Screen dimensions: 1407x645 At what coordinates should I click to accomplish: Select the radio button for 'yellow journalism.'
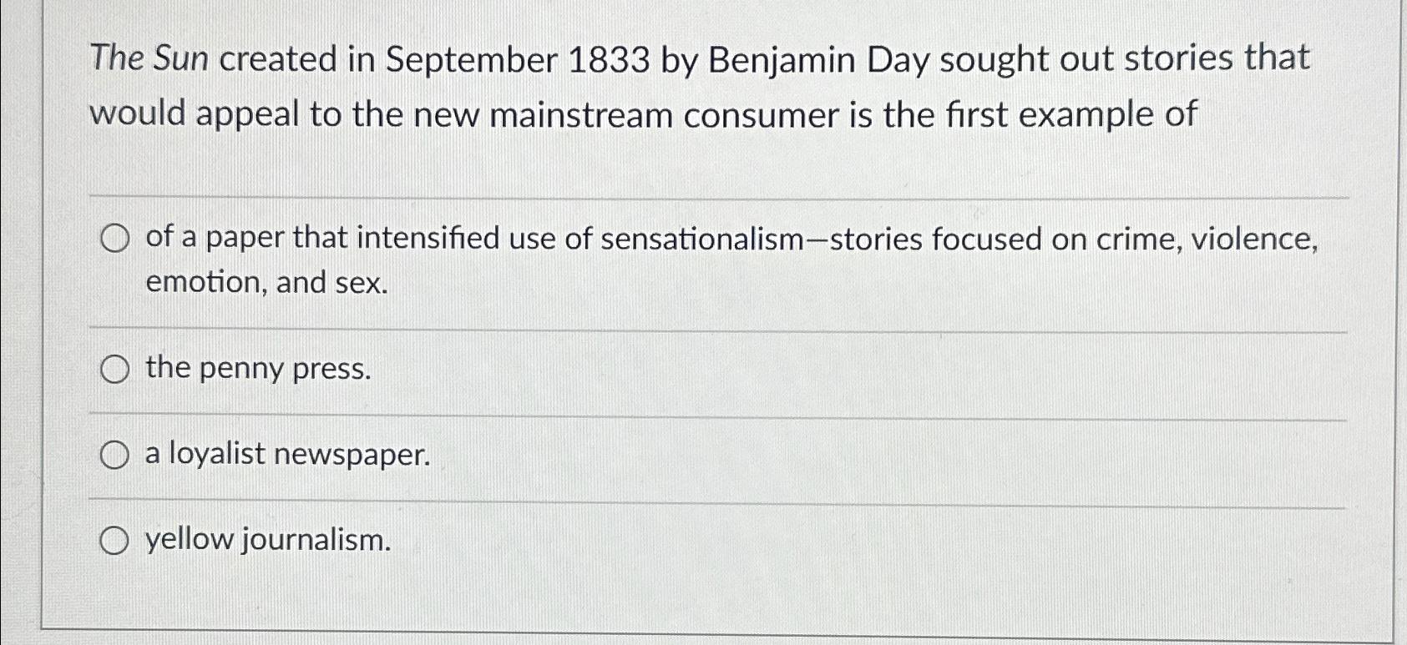(x=115, y=541)
